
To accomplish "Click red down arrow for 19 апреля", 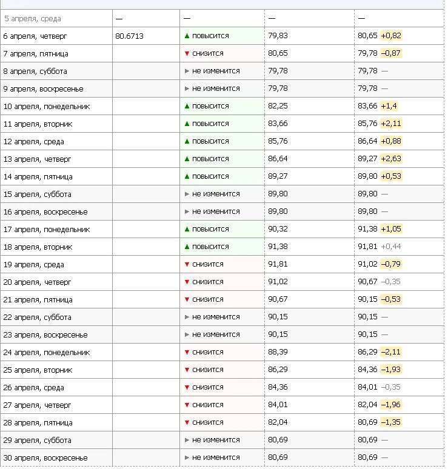I will 187,264.
